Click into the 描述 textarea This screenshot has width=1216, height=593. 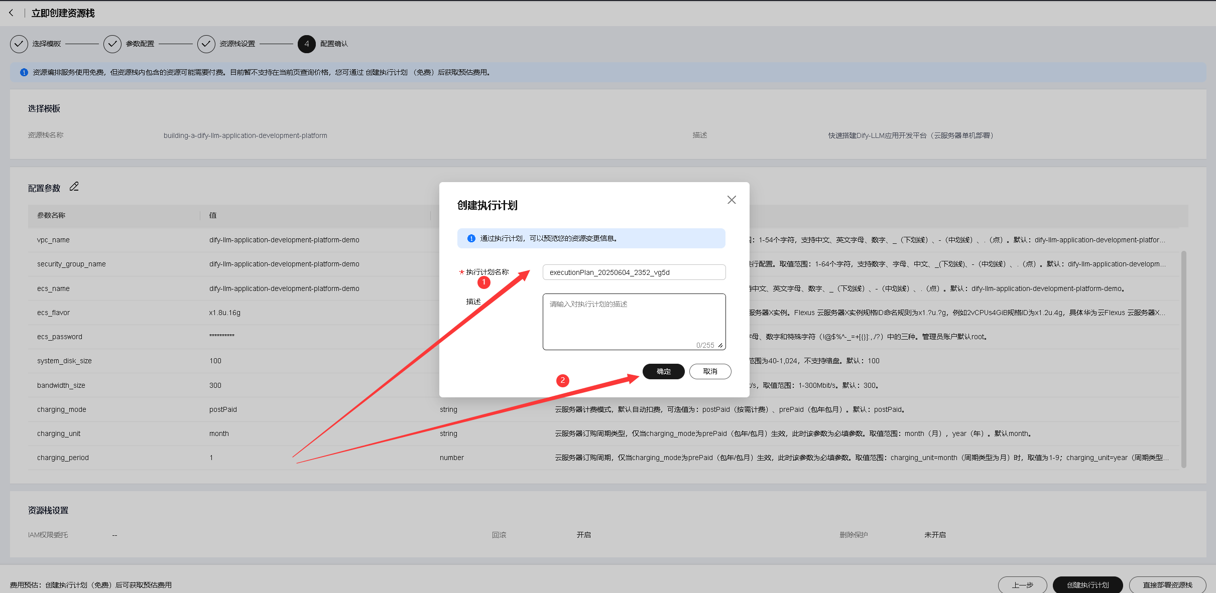[634, 321]
